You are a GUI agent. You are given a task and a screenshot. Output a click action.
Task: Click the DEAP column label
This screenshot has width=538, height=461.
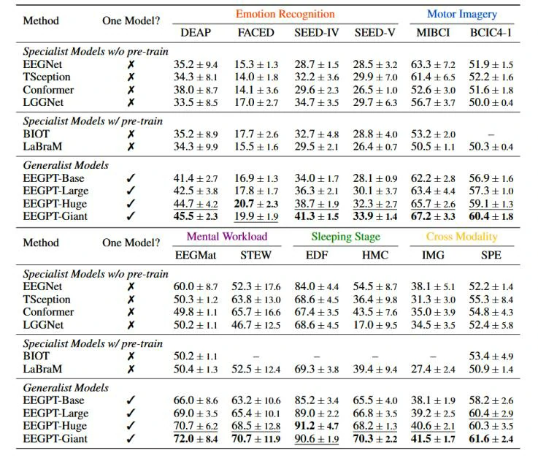tap(197, 32)
